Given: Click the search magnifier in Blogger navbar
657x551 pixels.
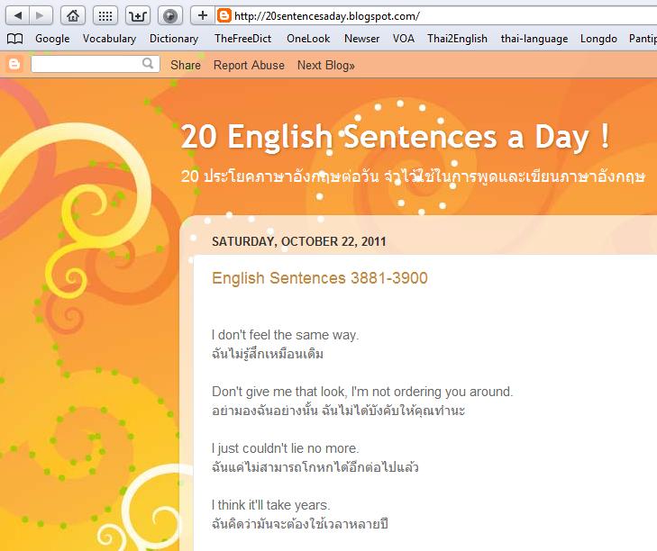Looking at the screenshot, I should tap(148, 64).
